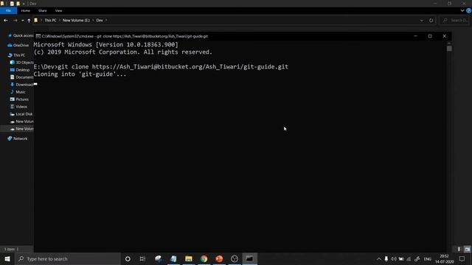The image size is (472, 265).
Task: Open Task View on taskbar
Action: coord(142,258)
